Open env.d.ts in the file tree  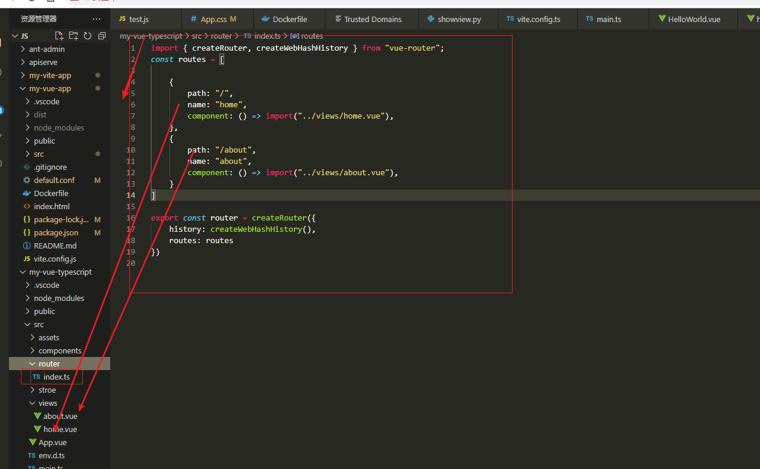tap(52, 455)
